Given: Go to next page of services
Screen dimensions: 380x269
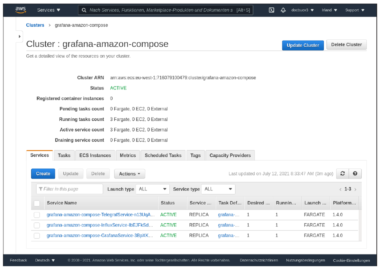Looking at the screenshot, I should coord(355,189).
